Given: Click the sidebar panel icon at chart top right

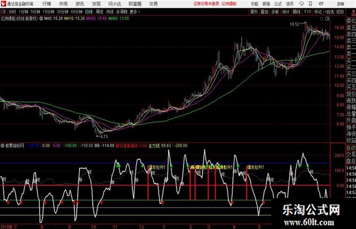Looking at the screenshot, I should pos(327,19).
